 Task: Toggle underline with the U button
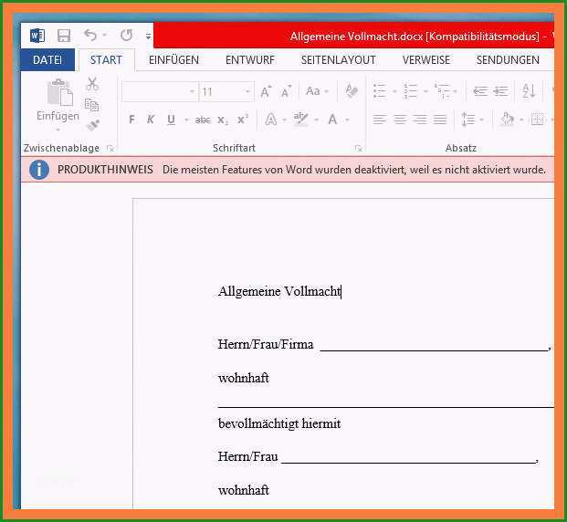pos(171,120)
